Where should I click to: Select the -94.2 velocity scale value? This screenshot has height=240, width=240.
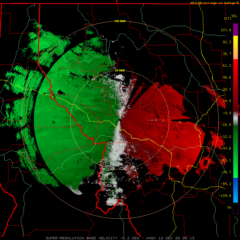226,184
